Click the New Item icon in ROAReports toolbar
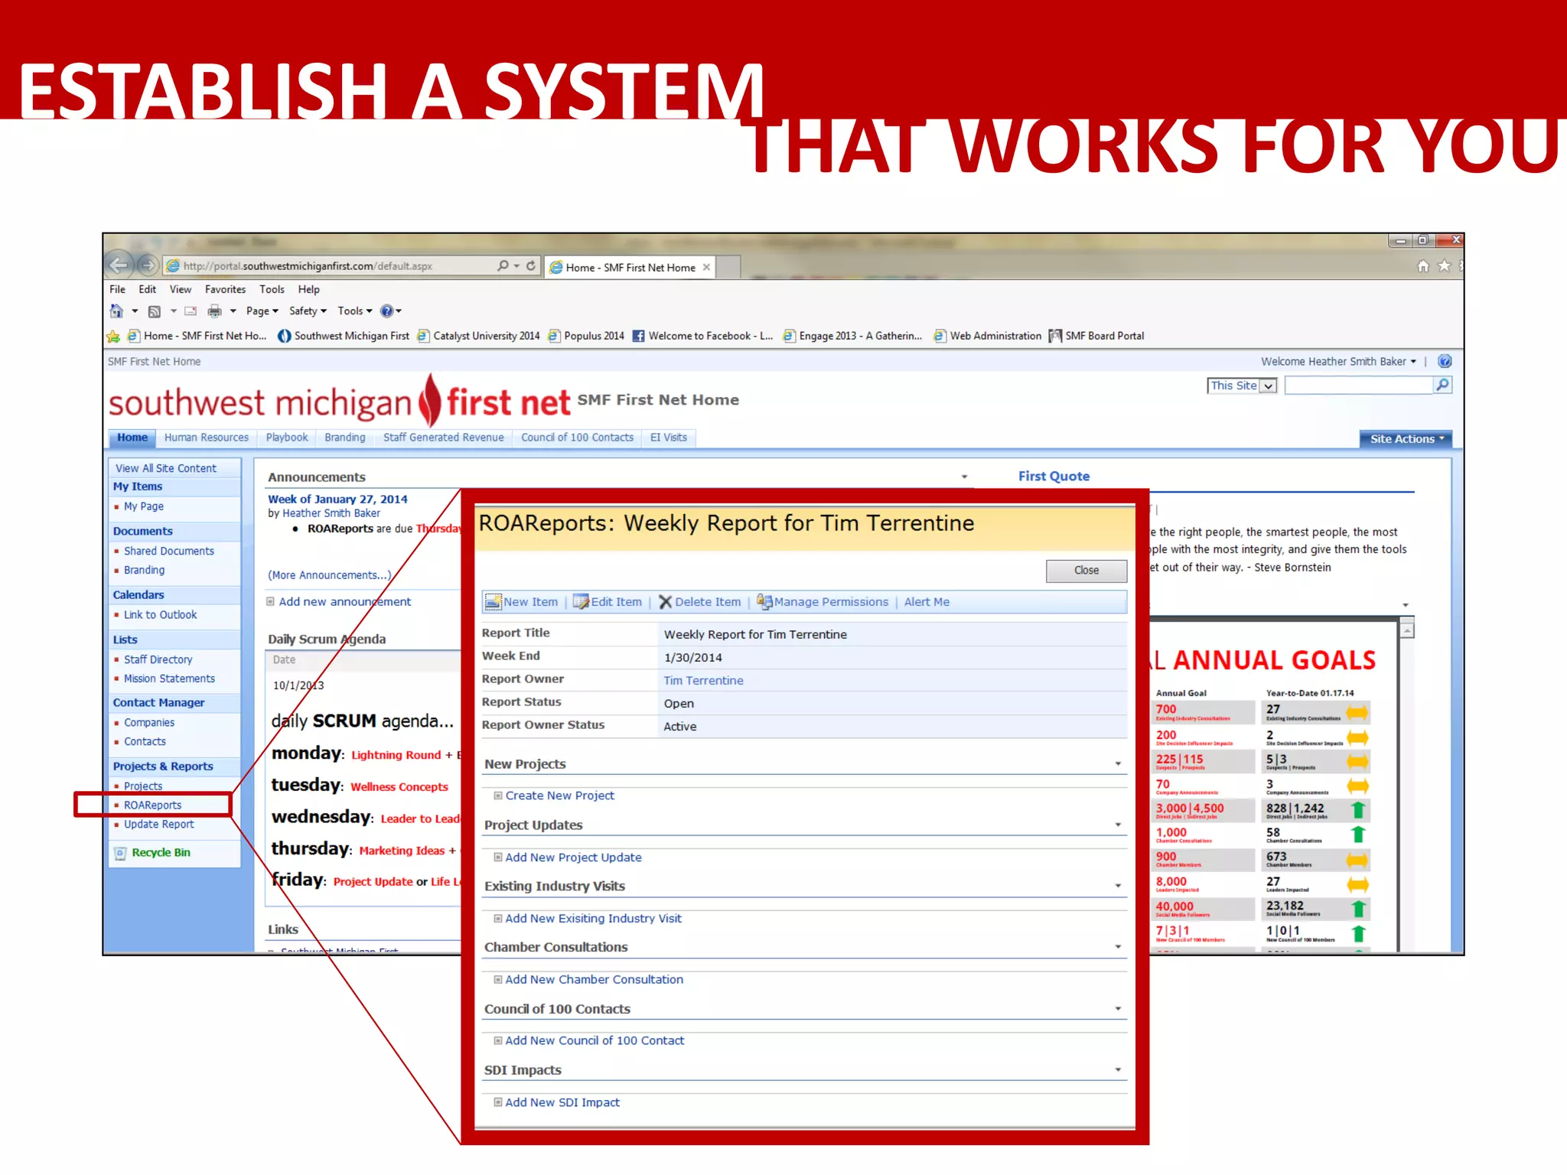The height and width of the screenshot is (1175, 1567). coord(494,602)
